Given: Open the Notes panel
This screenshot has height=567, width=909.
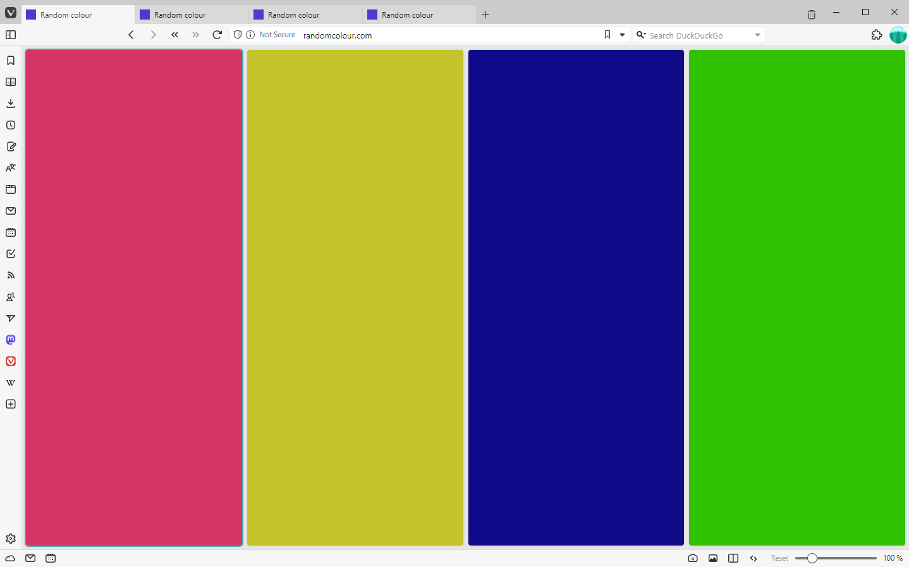Looking at the screenshot, I should click(11, 146).
